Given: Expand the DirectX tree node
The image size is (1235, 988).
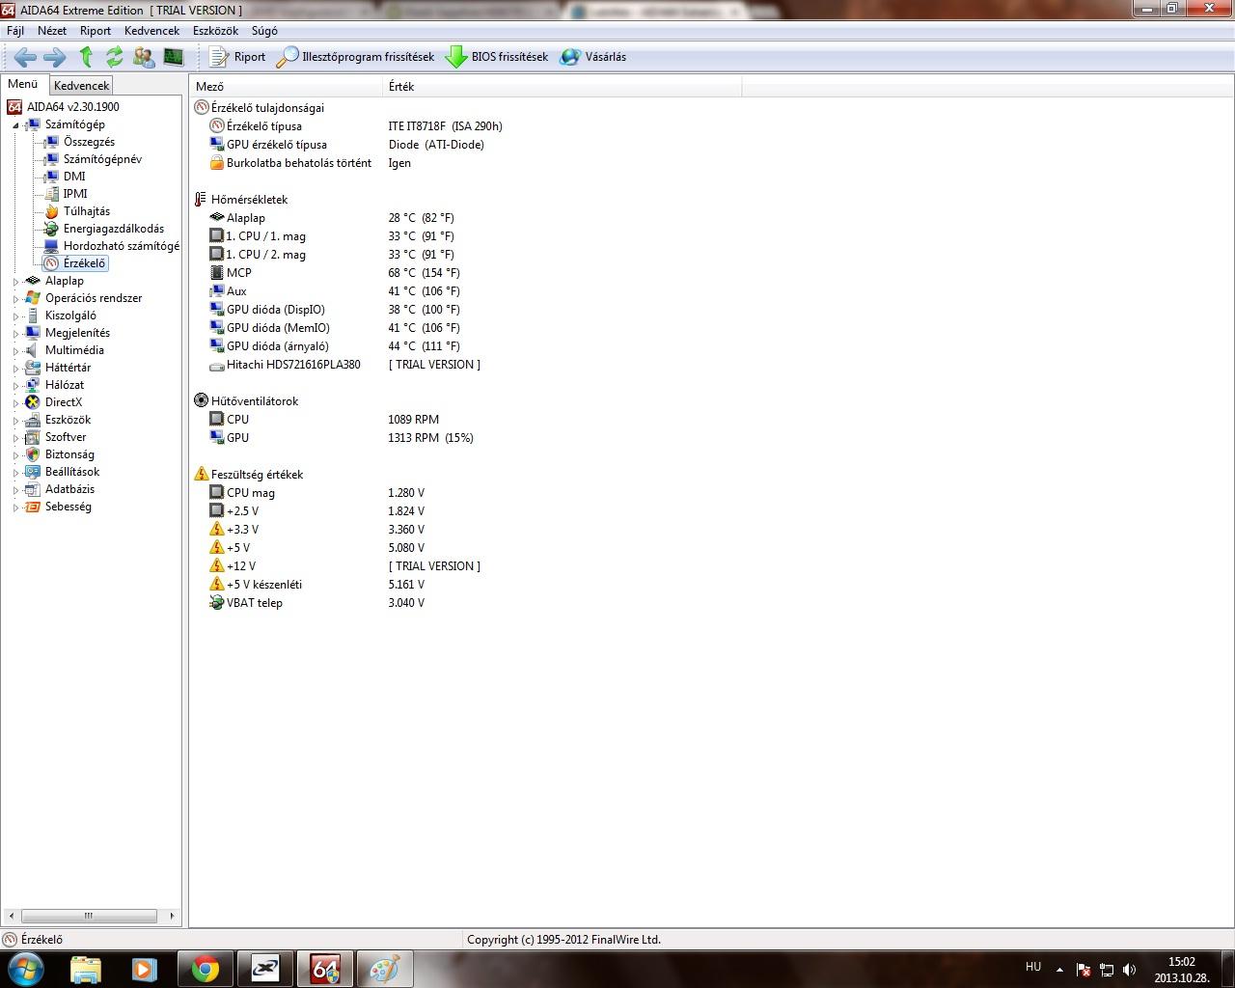Looking at the screenshot, I should coord(15,403).
